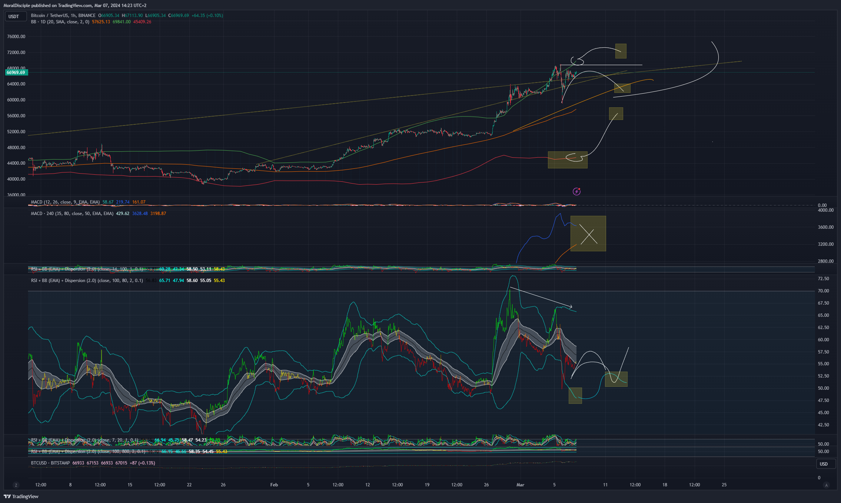Click the current price label 66969.69
This screenshot has height=503, width=841.
[16, 73]
